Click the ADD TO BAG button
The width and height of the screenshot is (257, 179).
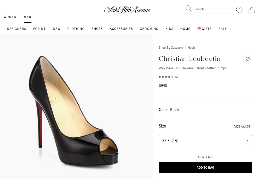click(x=205, y=167)
